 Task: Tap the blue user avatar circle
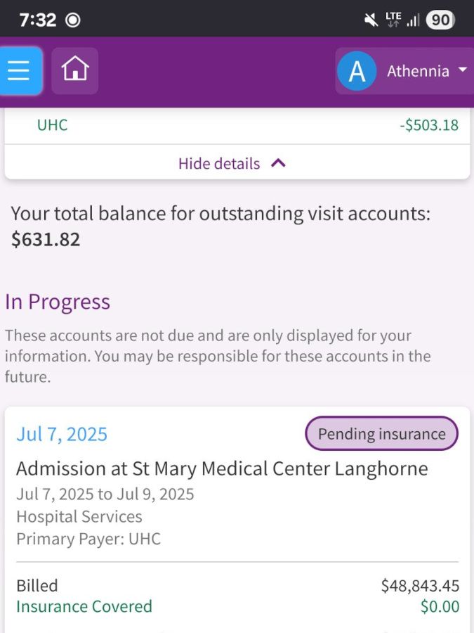pyautogui.click(x=357, y=71)
